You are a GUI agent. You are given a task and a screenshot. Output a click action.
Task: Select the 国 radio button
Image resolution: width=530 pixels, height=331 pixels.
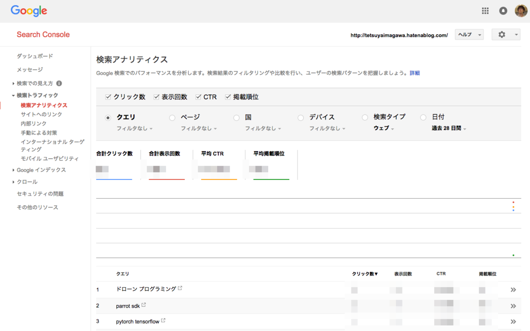(x=236, y=117)
